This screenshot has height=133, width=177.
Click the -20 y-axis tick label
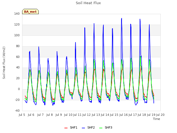pos(17,100)
